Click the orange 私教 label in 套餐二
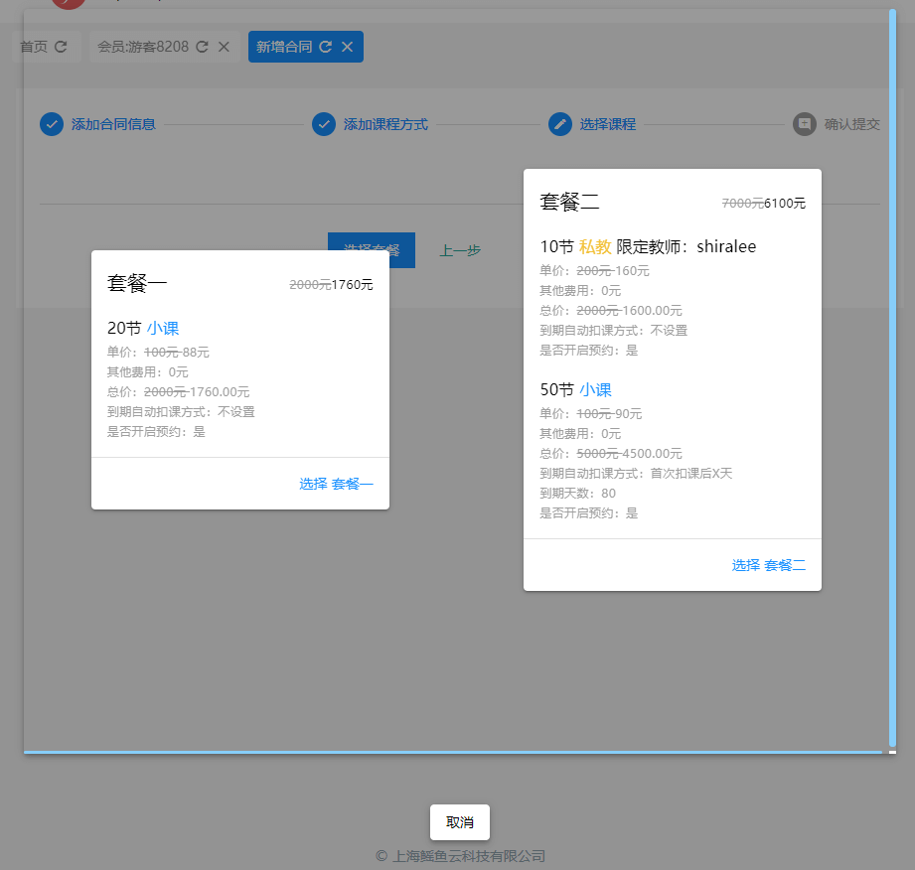 [595, 247]
